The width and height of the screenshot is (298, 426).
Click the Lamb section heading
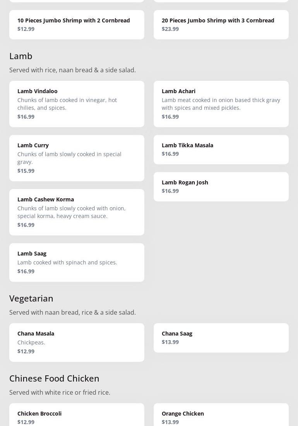coord(21,56)
